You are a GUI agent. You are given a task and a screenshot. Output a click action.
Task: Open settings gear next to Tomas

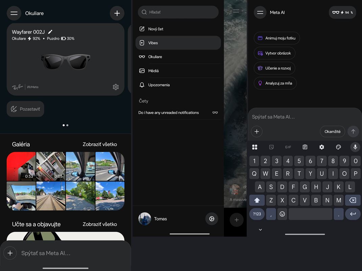pyautogui.click(x=212, y=219)
